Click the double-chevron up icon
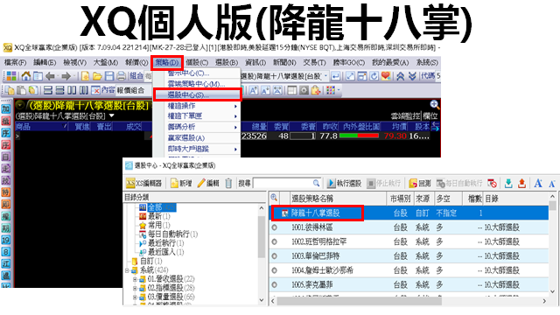The image size is (560, 315). pyautogui.click(x=401, y=76)
